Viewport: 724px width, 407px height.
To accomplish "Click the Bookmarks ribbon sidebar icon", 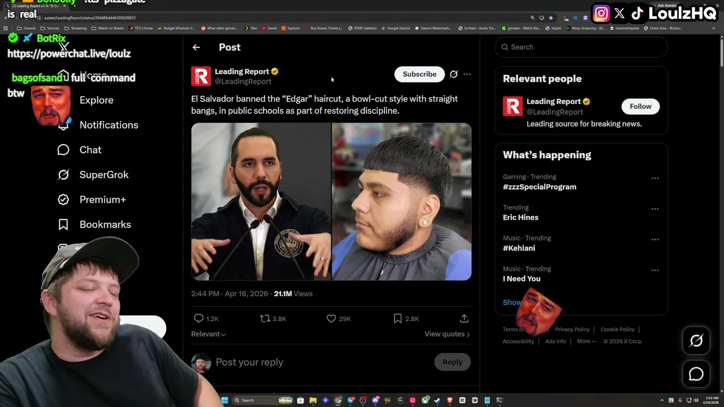I will (63, 224).
